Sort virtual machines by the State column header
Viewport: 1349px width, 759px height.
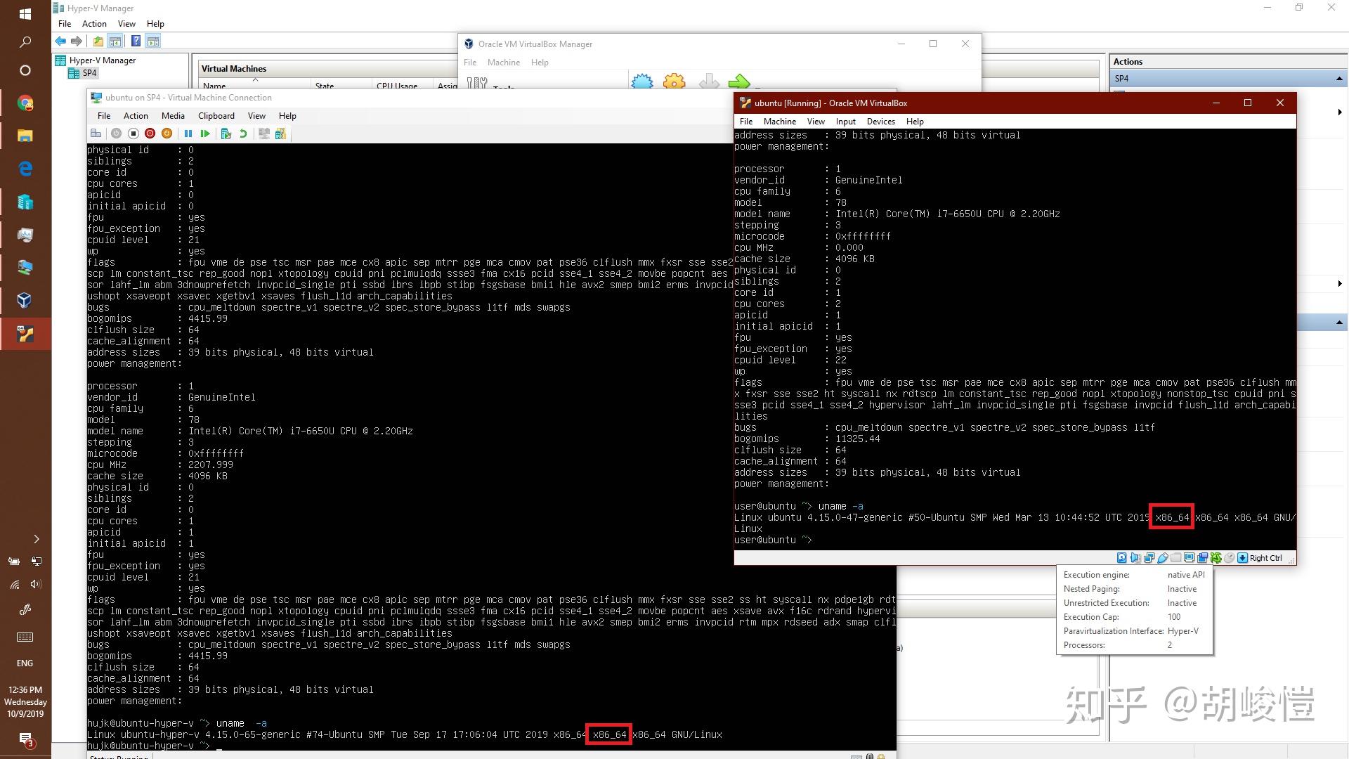click(325, 86)
